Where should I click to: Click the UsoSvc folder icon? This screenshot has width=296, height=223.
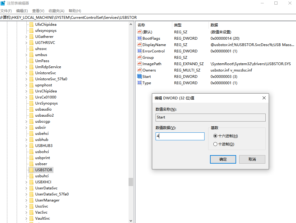(x=32, y=206)
